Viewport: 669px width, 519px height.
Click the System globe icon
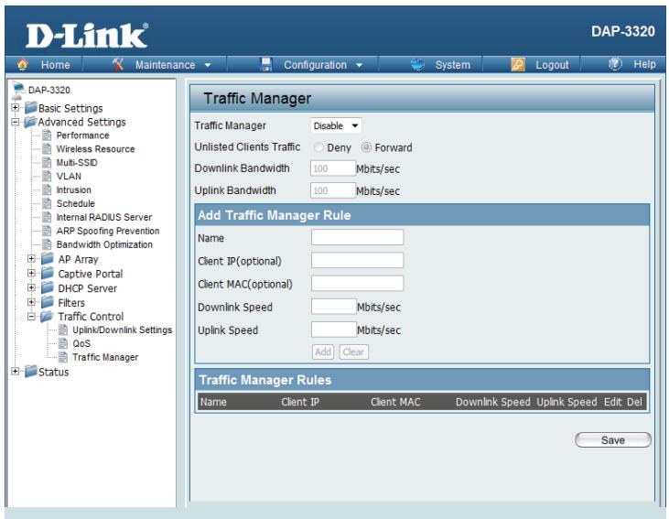pos(417,64)
